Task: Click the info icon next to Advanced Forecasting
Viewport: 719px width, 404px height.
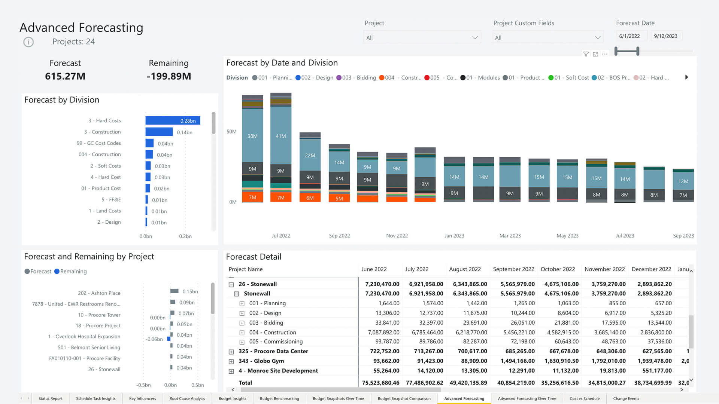Action: click(28, 42)
